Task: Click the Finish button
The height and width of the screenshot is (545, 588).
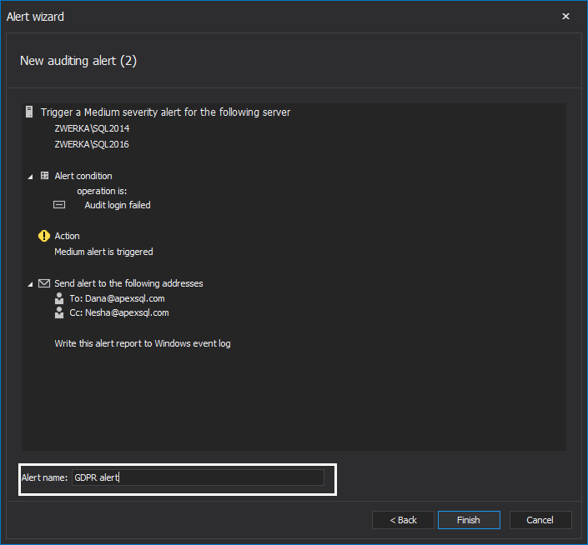Action: click(469, 520)
